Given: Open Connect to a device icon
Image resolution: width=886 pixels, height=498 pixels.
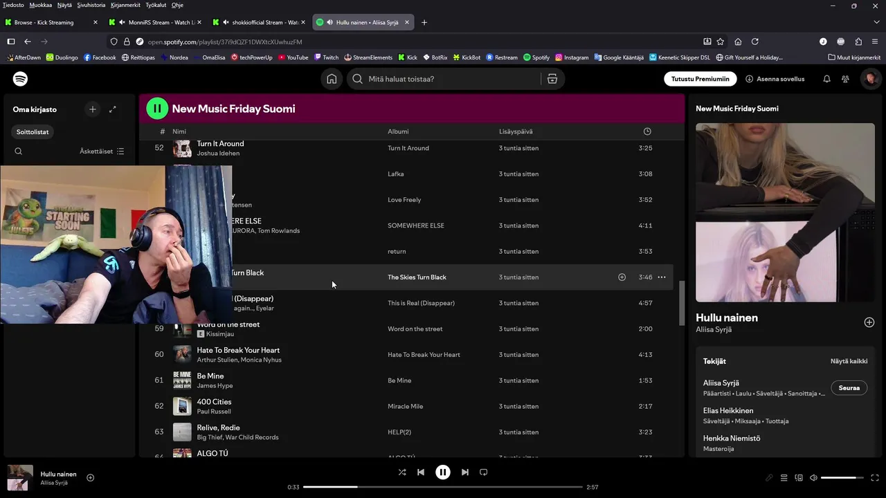Looking at the screenshot, I should 799,478.
